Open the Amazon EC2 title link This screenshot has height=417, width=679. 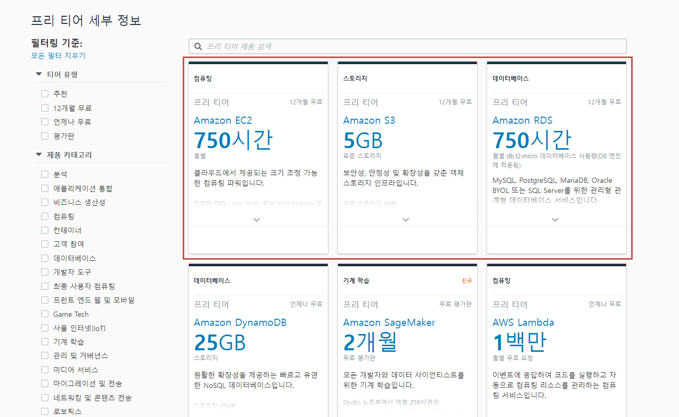pyautogui.click(x=223, y=121)
